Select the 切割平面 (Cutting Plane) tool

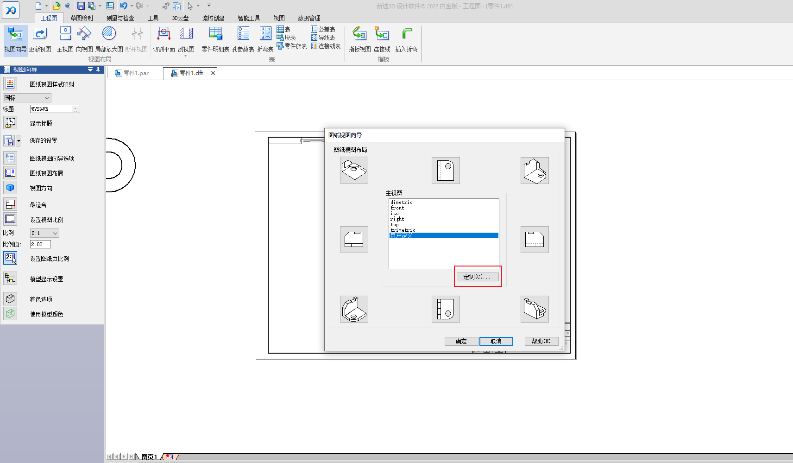pos(164,39)
